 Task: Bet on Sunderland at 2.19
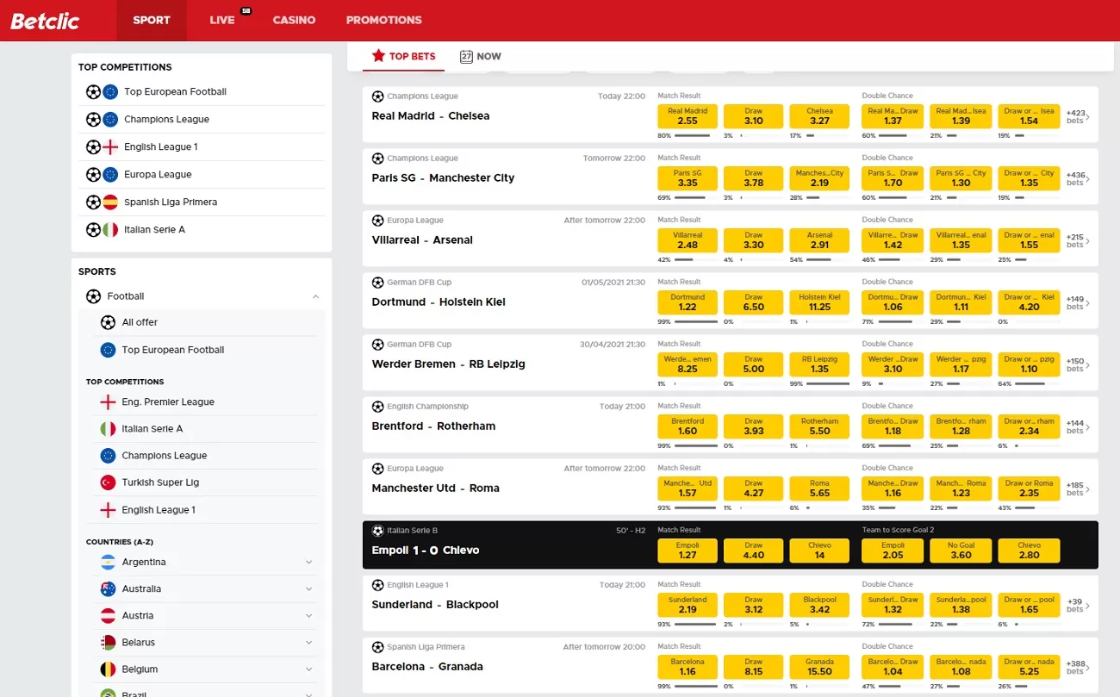click(x=688, y=605)
